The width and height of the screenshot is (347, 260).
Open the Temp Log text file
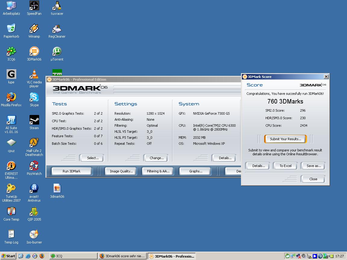(11, 237)
